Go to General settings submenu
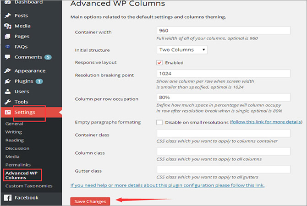 click(14, 124)
